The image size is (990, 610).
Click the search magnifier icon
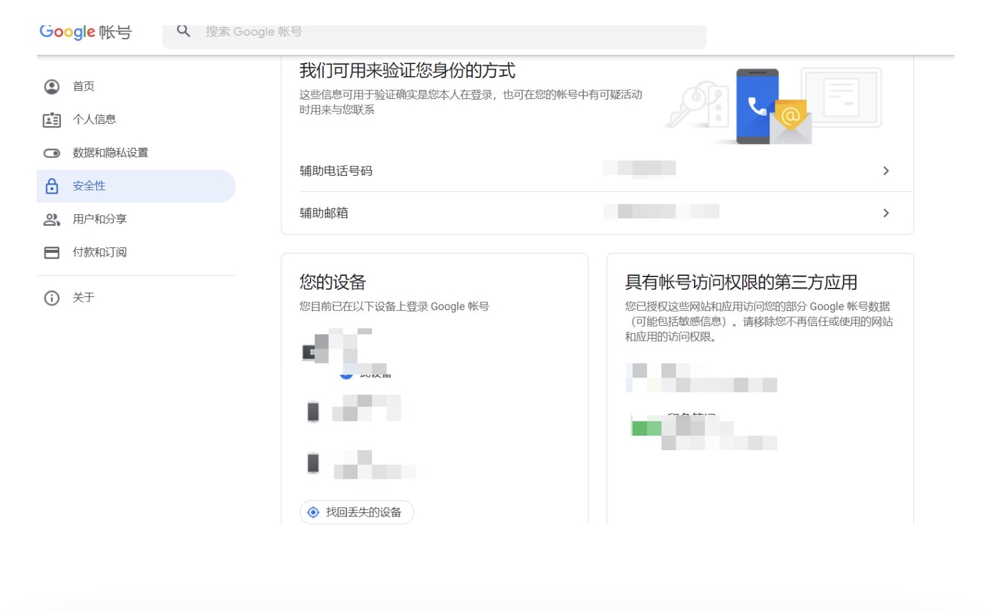click(183, 31)
